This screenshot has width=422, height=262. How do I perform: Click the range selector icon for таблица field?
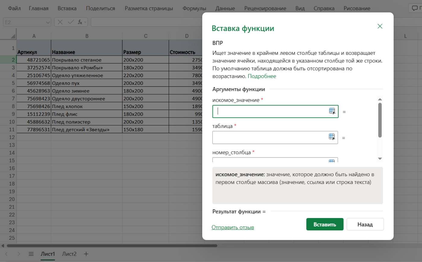pos(332,137)
